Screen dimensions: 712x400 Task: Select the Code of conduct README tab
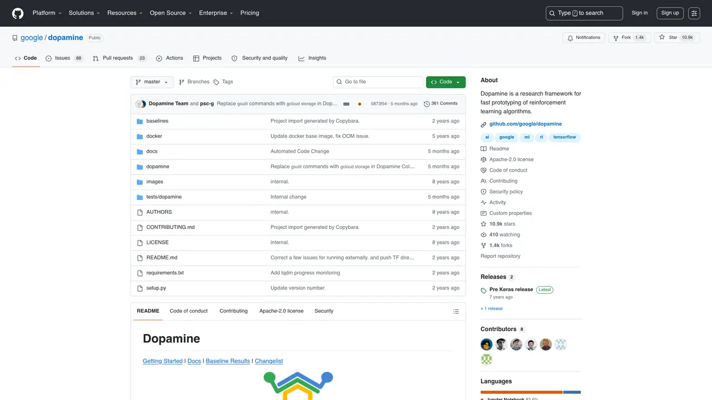[x=189, y=311]
